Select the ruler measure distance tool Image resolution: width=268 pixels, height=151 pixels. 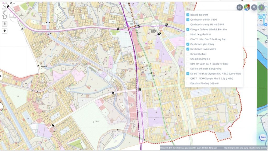click(4, 12)
